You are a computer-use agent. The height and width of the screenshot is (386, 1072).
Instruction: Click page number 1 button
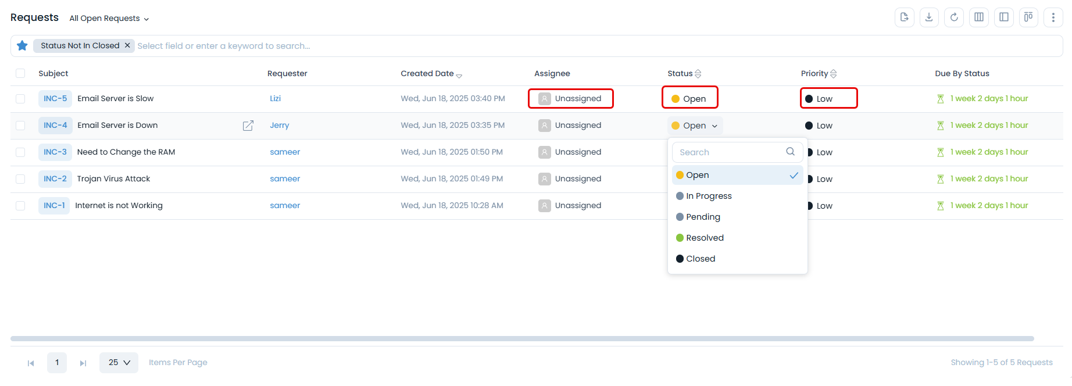(x=57, y=363)
